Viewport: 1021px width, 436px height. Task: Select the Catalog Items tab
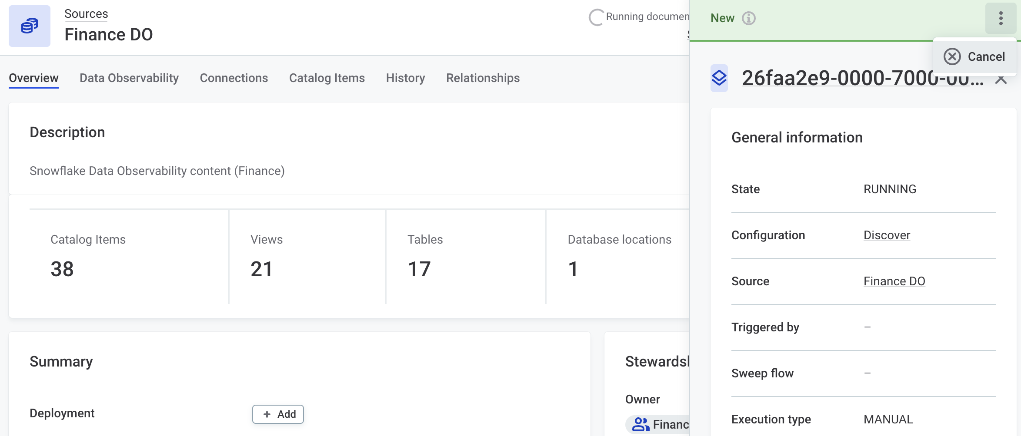[327, 78]
